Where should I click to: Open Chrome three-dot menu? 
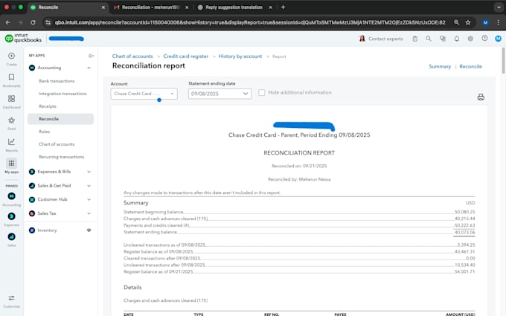point(499,22)
